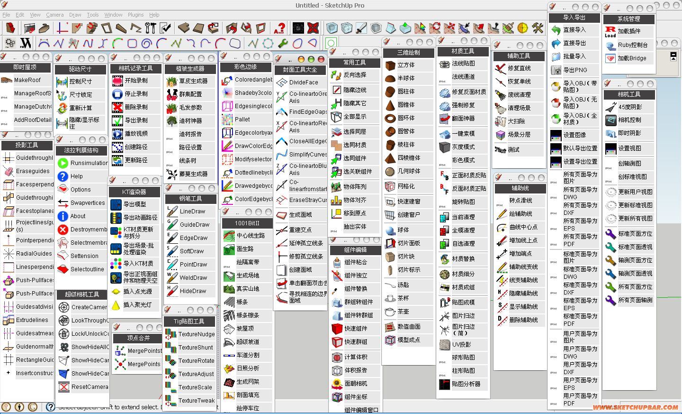Run the 大扫除 cleanup icon
The height and width of the screenshot is (414, 682).
(x=501, y=121)
